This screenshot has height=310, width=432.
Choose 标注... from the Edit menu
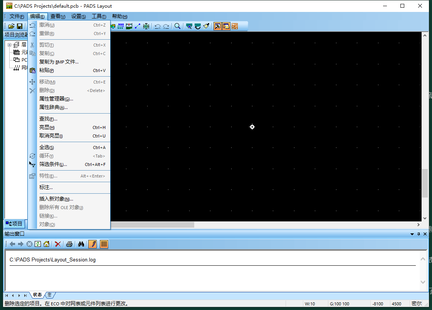[x=69, y=188]
